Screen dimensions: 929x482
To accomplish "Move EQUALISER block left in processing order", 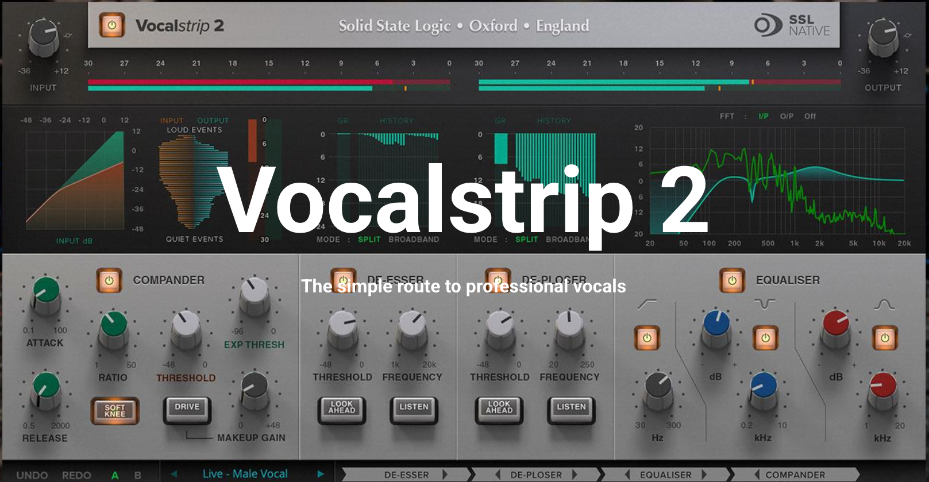I will tap(628, 475).
